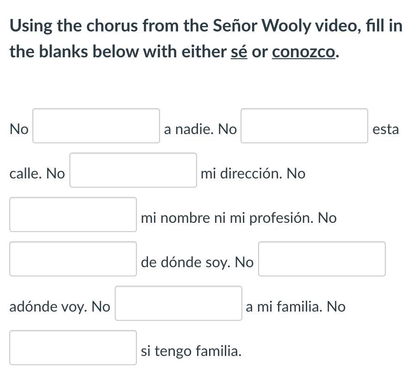
Task: Click the blank before "adónde voy"
Action: 322,259
